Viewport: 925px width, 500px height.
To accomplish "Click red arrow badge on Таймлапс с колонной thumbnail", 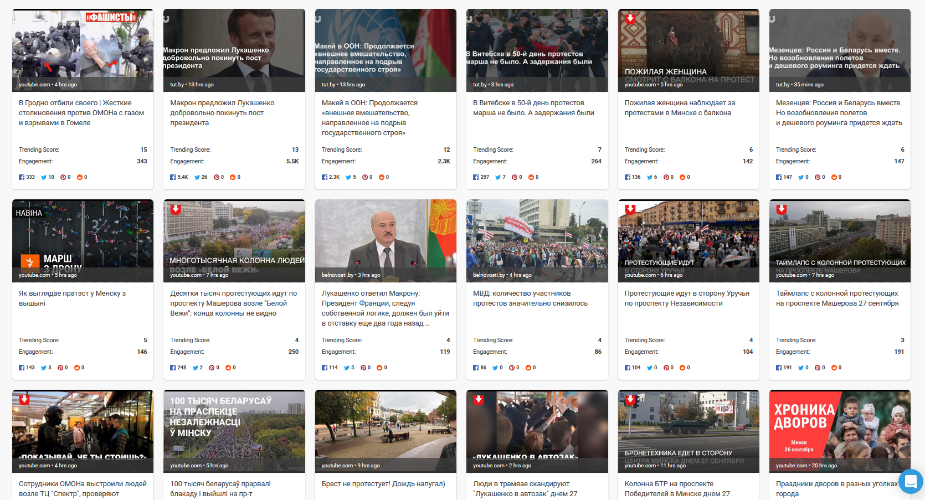I will (x=782, y=209).
